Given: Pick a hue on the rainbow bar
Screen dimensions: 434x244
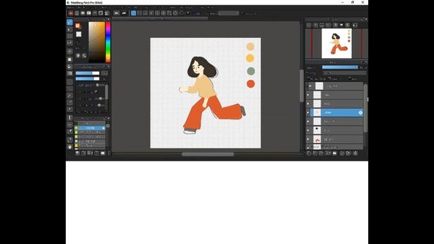Looking at the screenshot, I should (x=108, y=42).
